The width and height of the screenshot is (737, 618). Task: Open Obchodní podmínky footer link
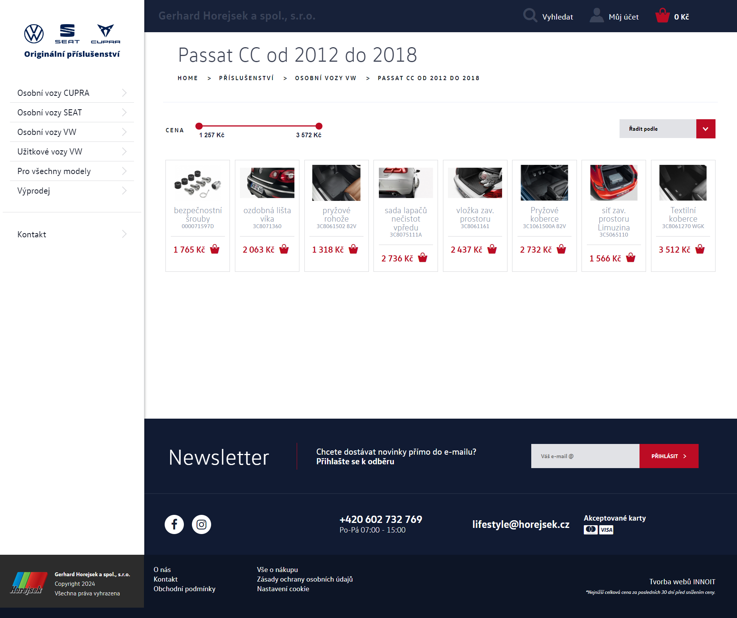tap(184, 588)
